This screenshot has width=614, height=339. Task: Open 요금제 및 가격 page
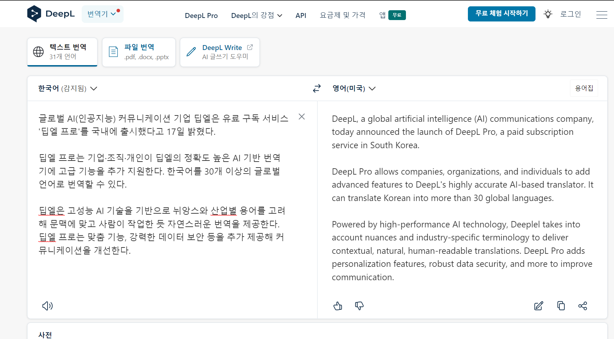tap(343, 15)
